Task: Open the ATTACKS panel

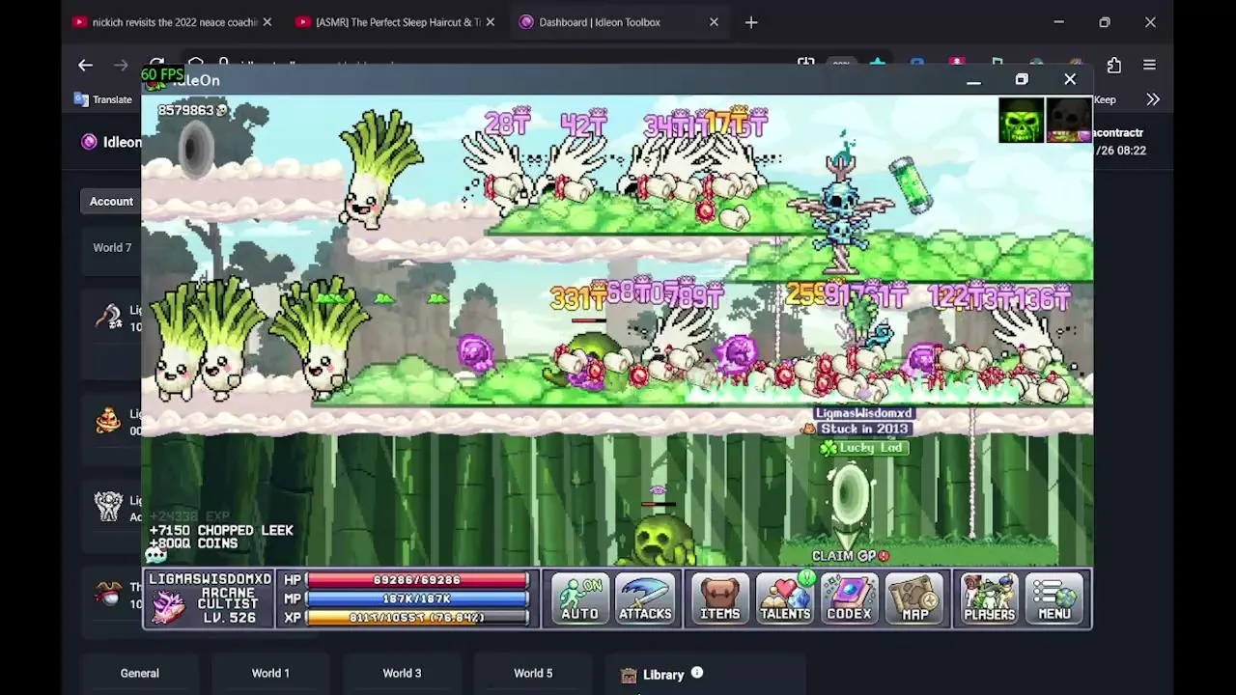Action: (645, 598)
